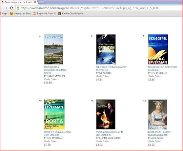Click the author name Lourdes Daza-Gillman
The height and width of the screenshot is (151, 183).
[x=110, y=138]
